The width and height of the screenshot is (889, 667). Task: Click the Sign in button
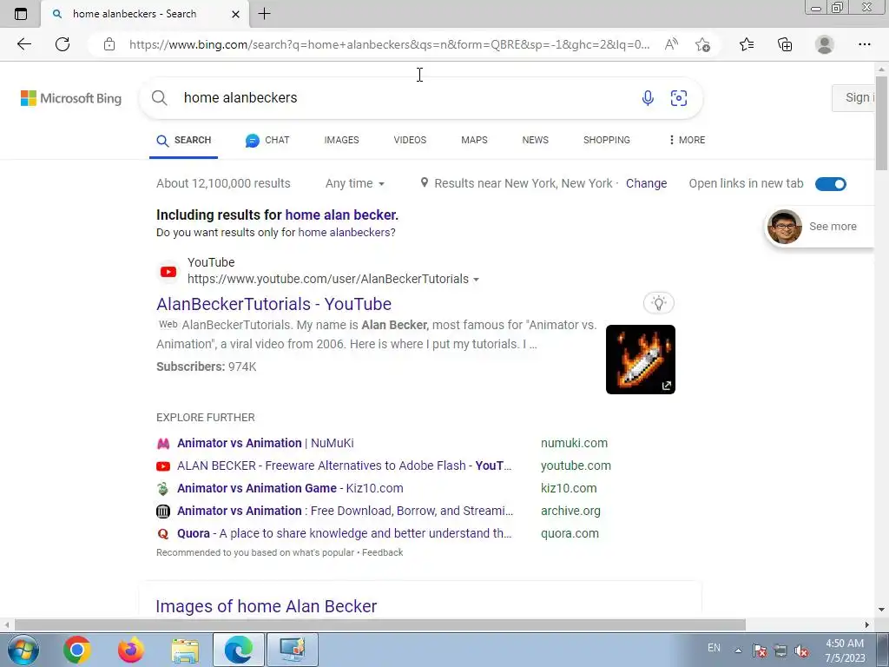pyautogui.click(x=854, y=97)
